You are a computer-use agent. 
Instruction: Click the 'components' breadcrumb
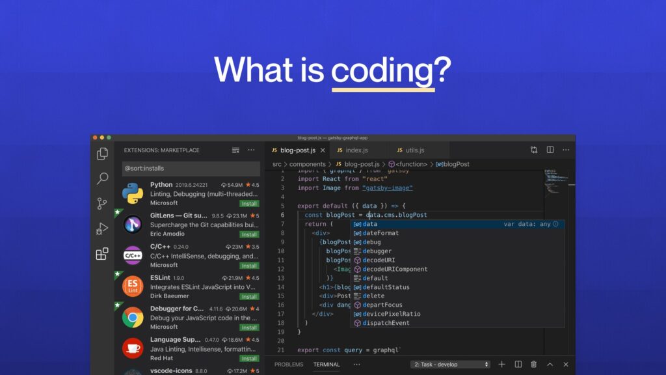click(x=307, y=164)
